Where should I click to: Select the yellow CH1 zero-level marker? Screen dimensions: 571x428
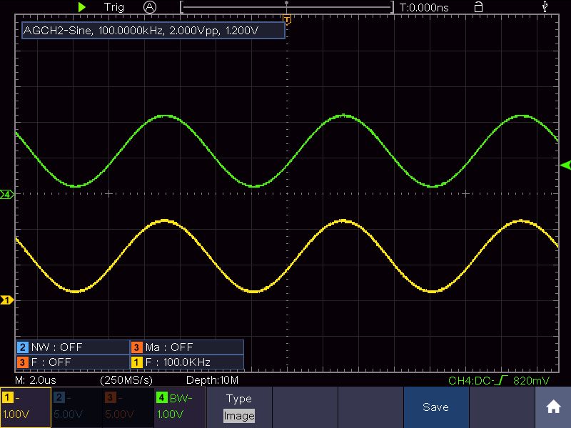(x=7, y=300)
